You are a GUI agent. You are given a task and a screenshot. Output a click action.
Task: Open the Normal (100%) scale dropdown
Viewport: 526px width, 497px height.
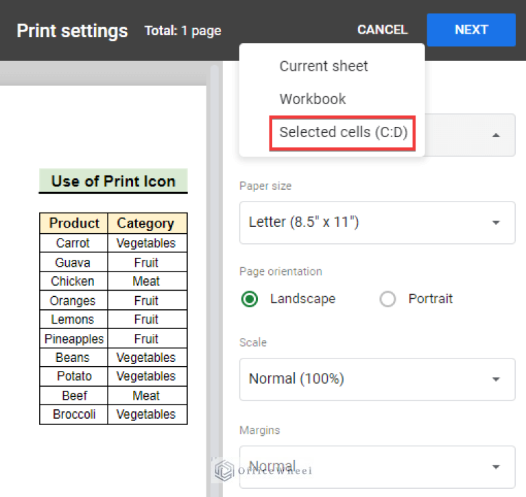click(376, 379)
